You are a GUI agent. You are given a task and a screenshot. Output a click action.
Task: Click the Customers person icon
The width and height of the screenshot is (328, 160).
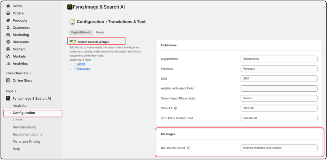[x=8, y=27]
